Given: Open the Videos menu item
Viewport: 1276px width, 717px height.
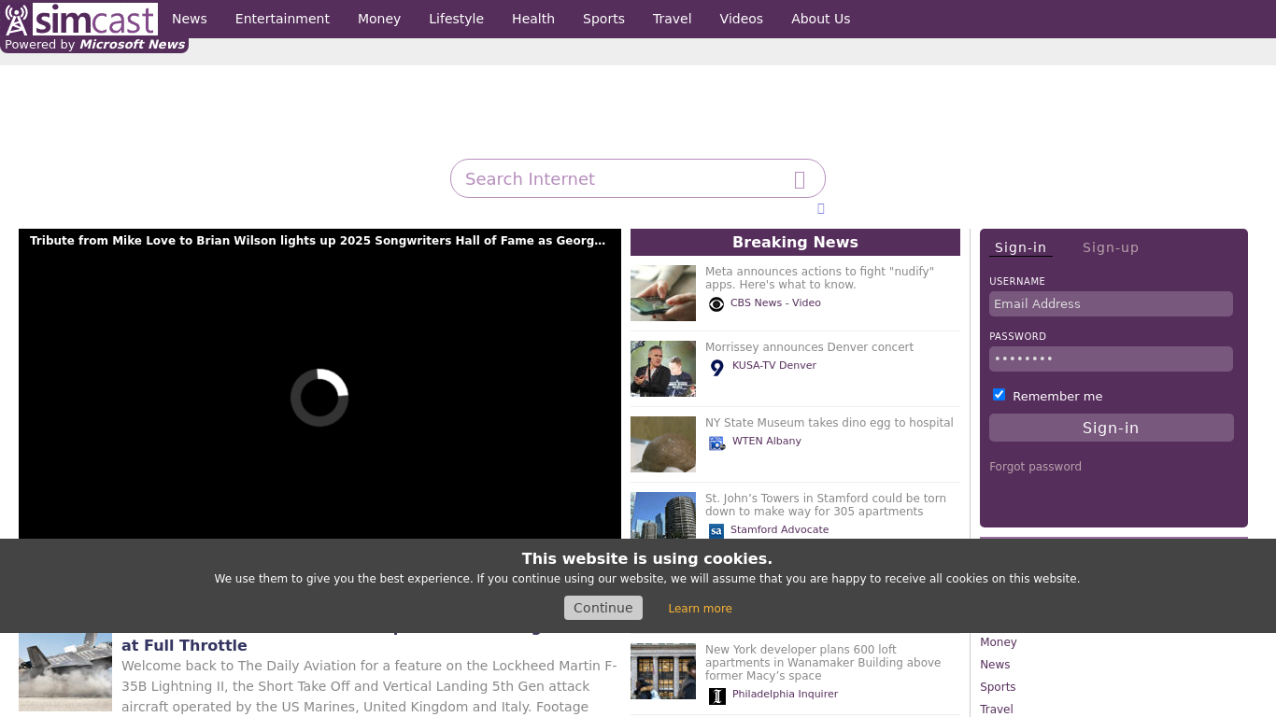Looking at the screenshot, I should 742,19.
